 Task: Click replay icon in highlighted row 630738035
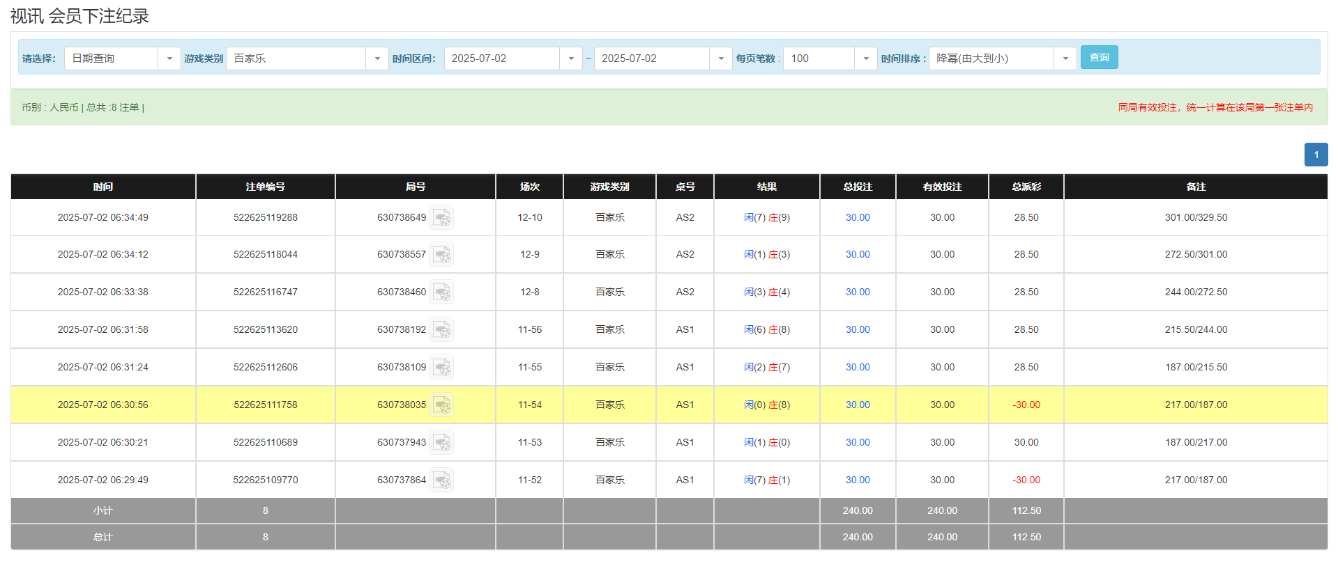tap(441, 405)
